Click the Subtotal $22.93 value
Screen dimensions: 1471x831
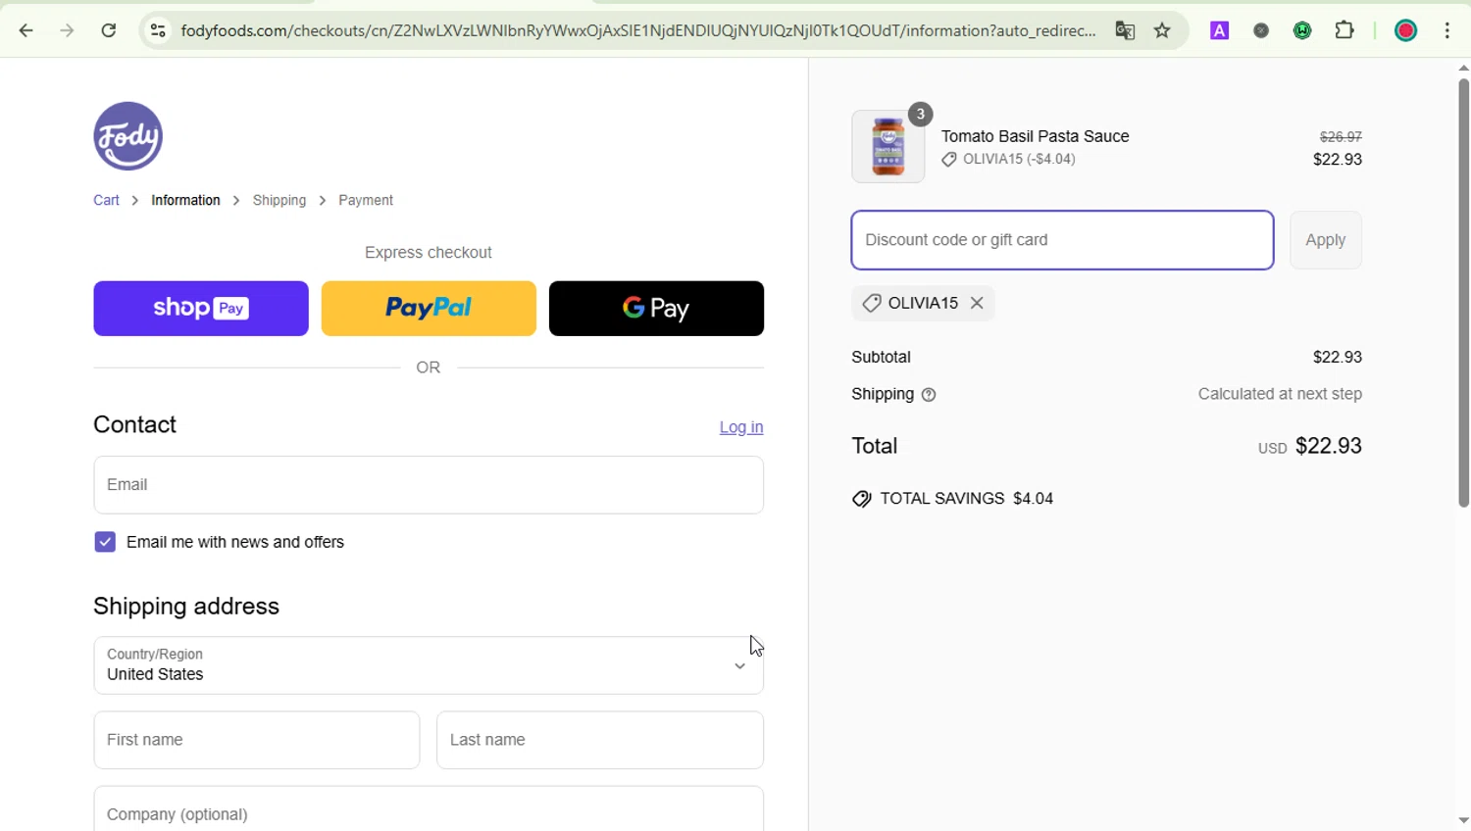pyautogui.click(x=1338, y=357)
